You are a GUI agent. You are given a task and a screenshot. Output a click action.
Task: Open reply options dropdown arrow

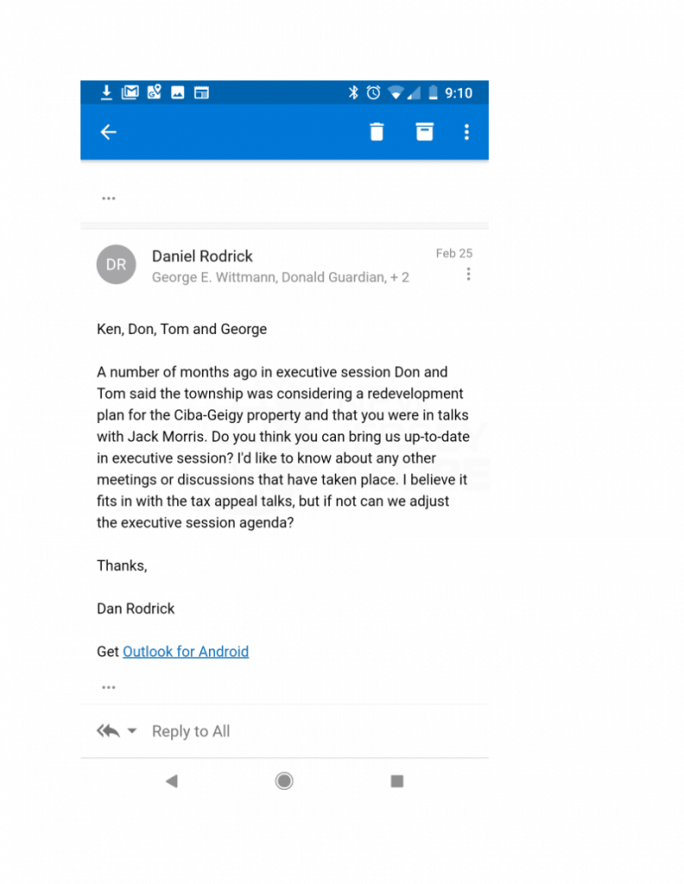(132, 731)
